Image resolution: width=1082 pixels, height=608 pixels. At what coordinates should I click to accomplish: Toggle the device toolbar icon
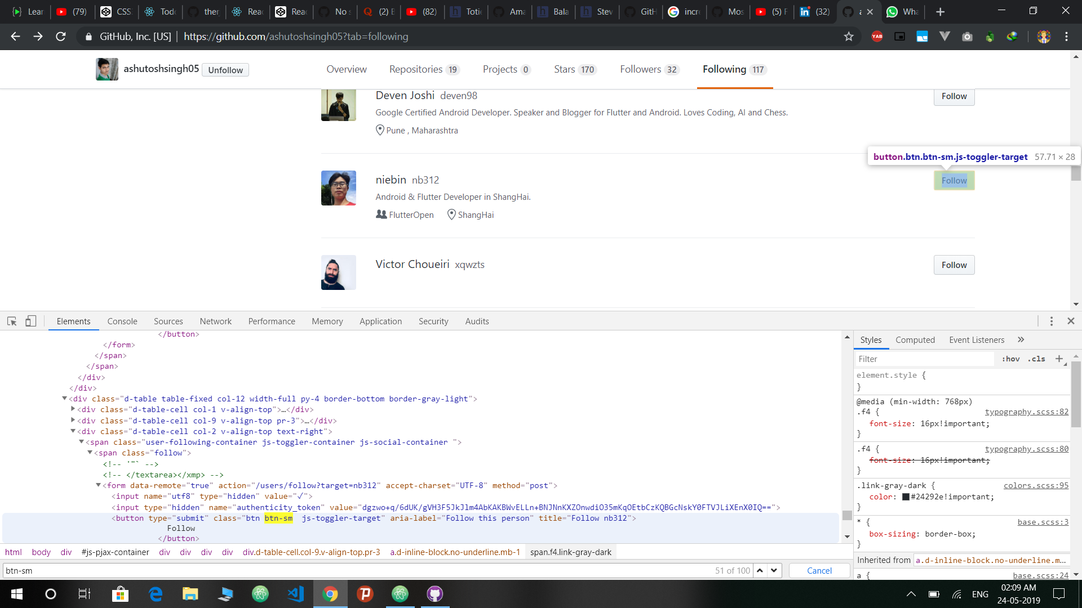pyautogui.click(x=30, y=321)
